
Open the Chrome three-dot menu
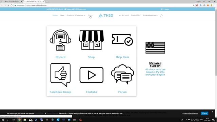point(215,5)
